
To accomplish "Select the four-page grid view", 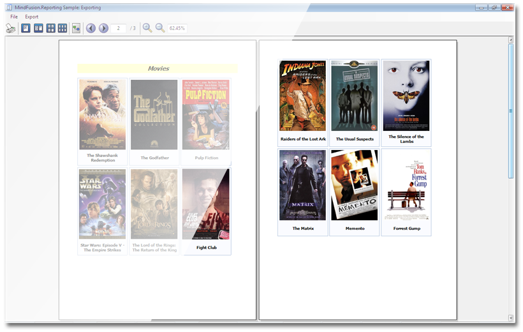I will (x=50, y=28).
